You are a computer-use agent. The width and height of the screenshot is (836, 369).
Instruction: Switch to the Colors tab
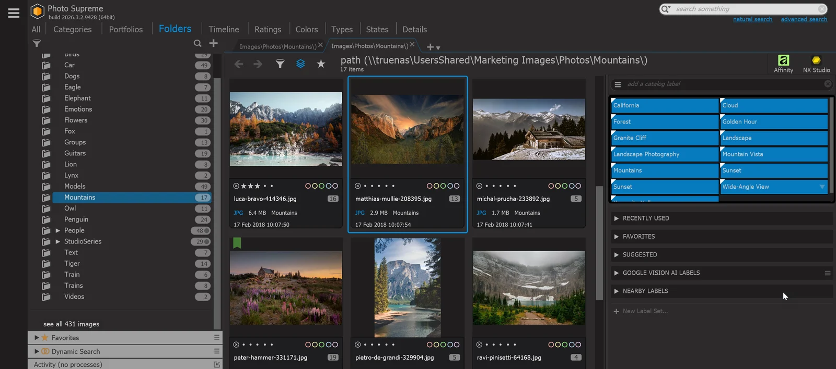click(307, 30)
